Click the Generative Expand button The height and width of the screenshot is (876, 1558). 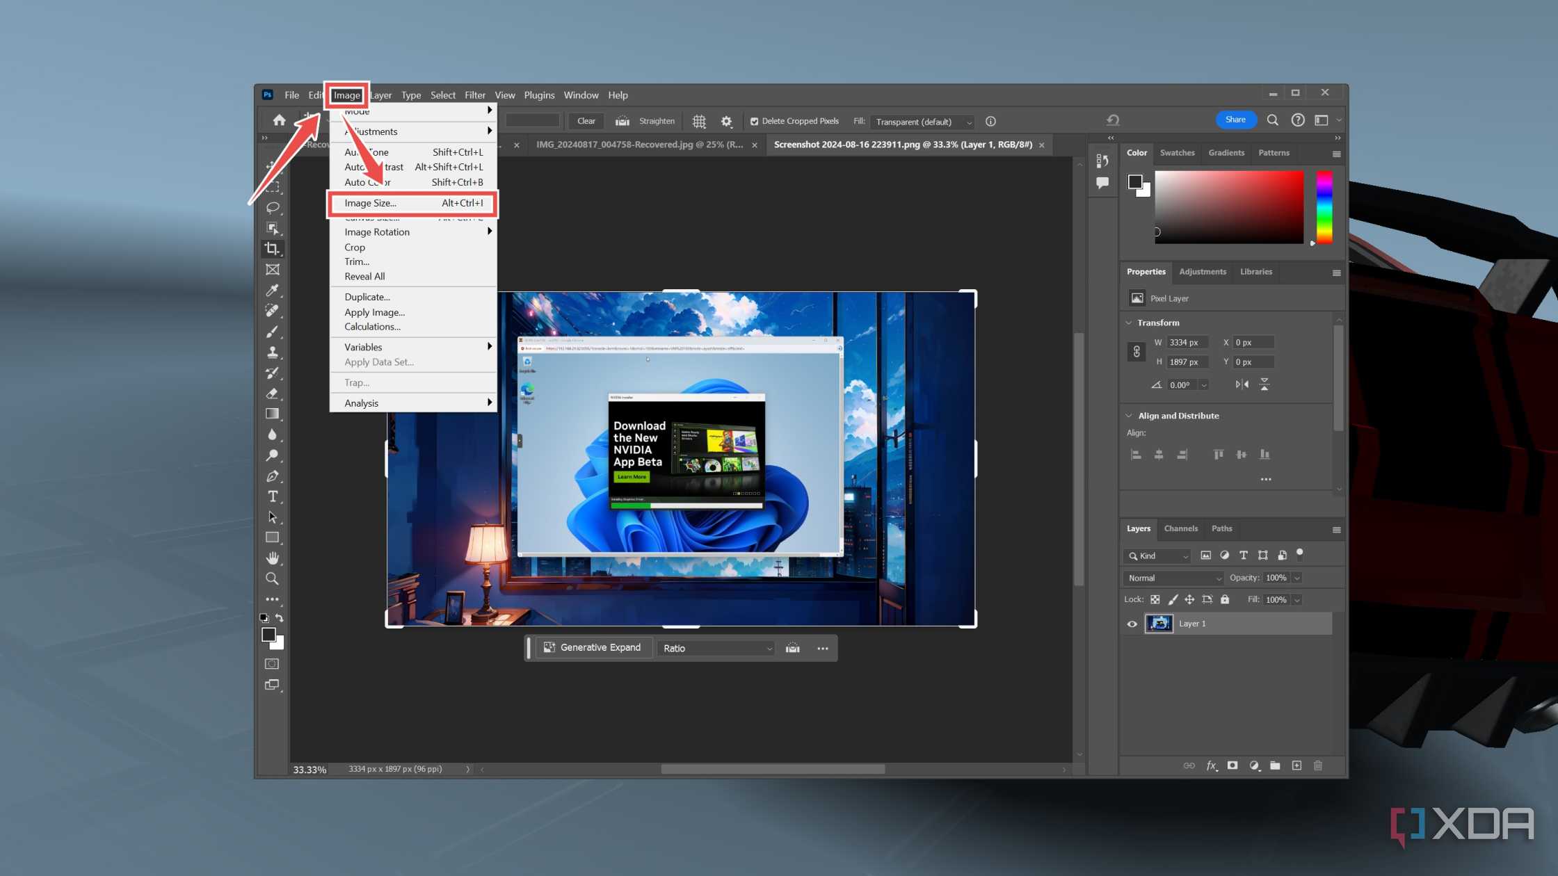click(593, 647)
